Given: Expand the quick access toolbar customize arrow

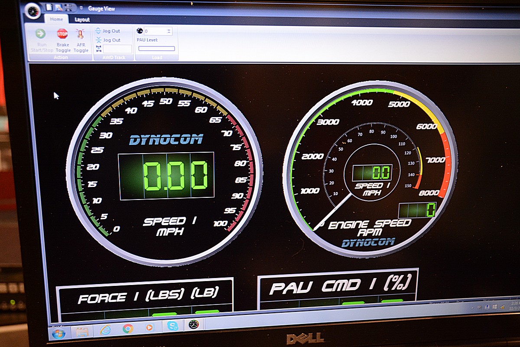Looking at the screenshot, I should (81, 8).
